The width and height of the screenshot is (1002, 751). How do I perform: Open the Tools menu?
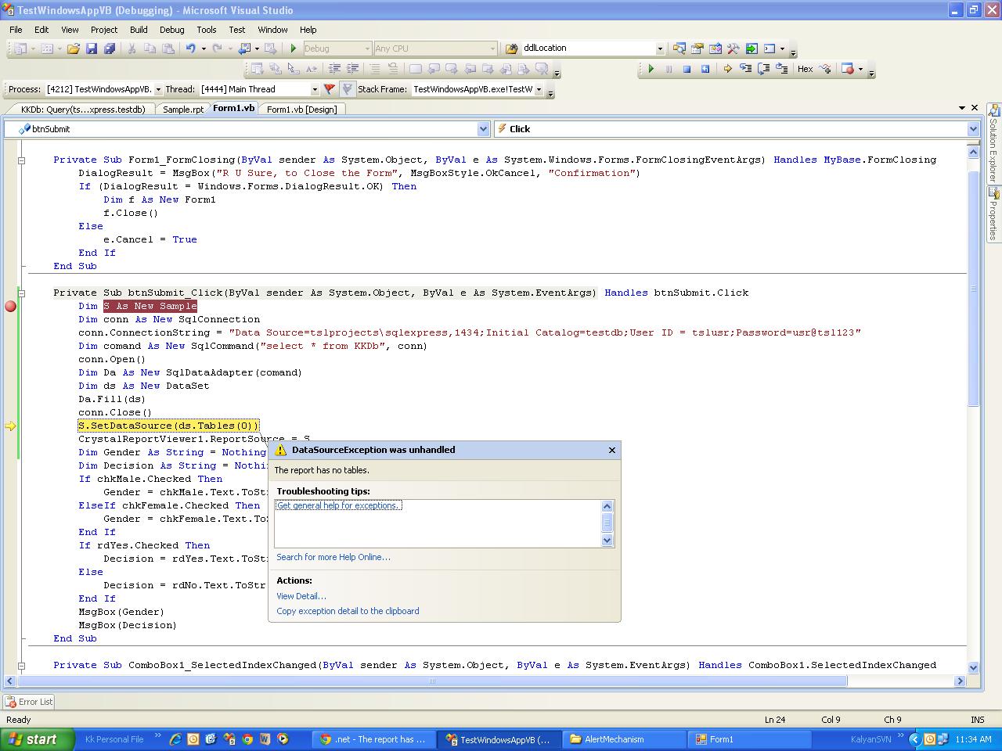click(x=207, y=30)
